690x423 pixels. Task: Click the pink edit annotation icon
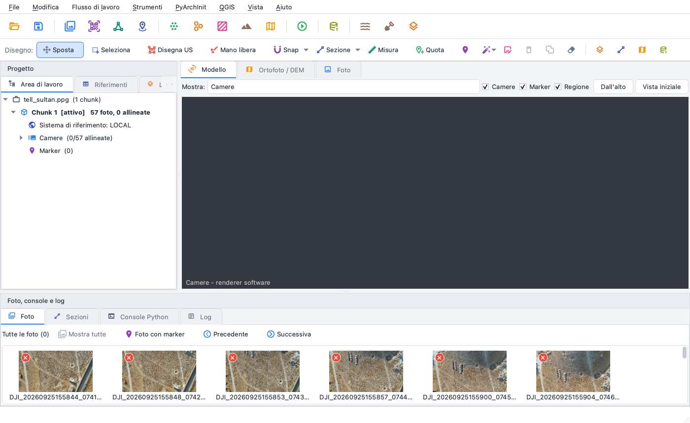(508, 50)
